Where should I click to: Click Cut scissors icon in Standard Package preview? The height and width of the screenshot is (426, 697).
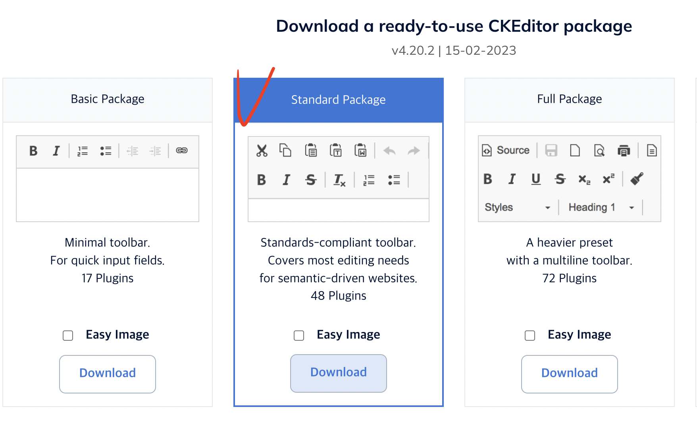(x=262, y=151)
